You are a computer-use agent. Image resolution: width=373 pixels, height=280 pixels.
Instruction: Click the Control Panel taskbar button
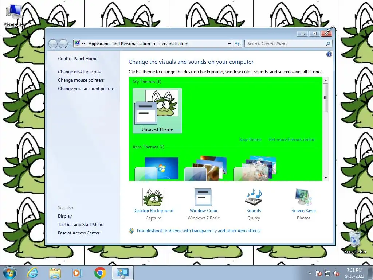[x=122, y=273]
